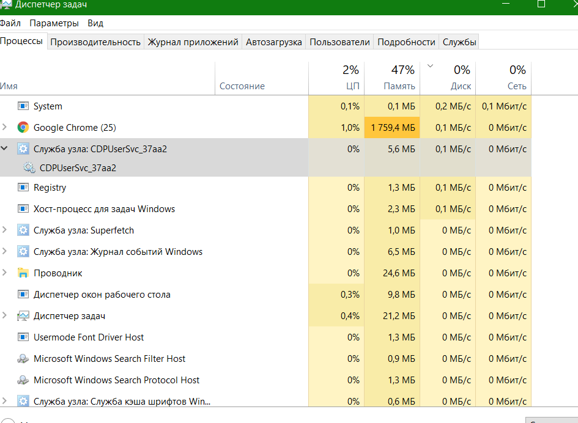
Task: Click the gear icon of Superfetch service
Action: [x=23, y=230]
